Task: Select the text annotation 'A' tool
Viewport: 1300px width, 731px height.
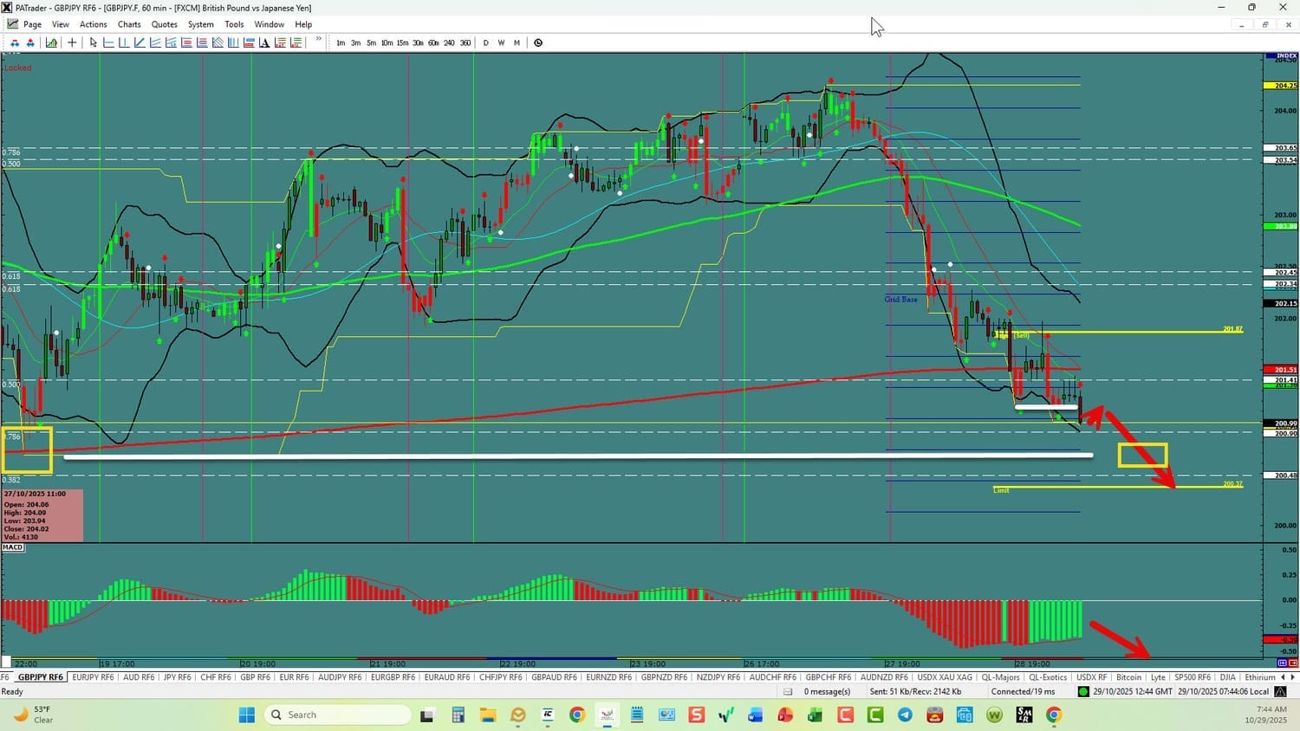Action: click(x=264, y=42)
